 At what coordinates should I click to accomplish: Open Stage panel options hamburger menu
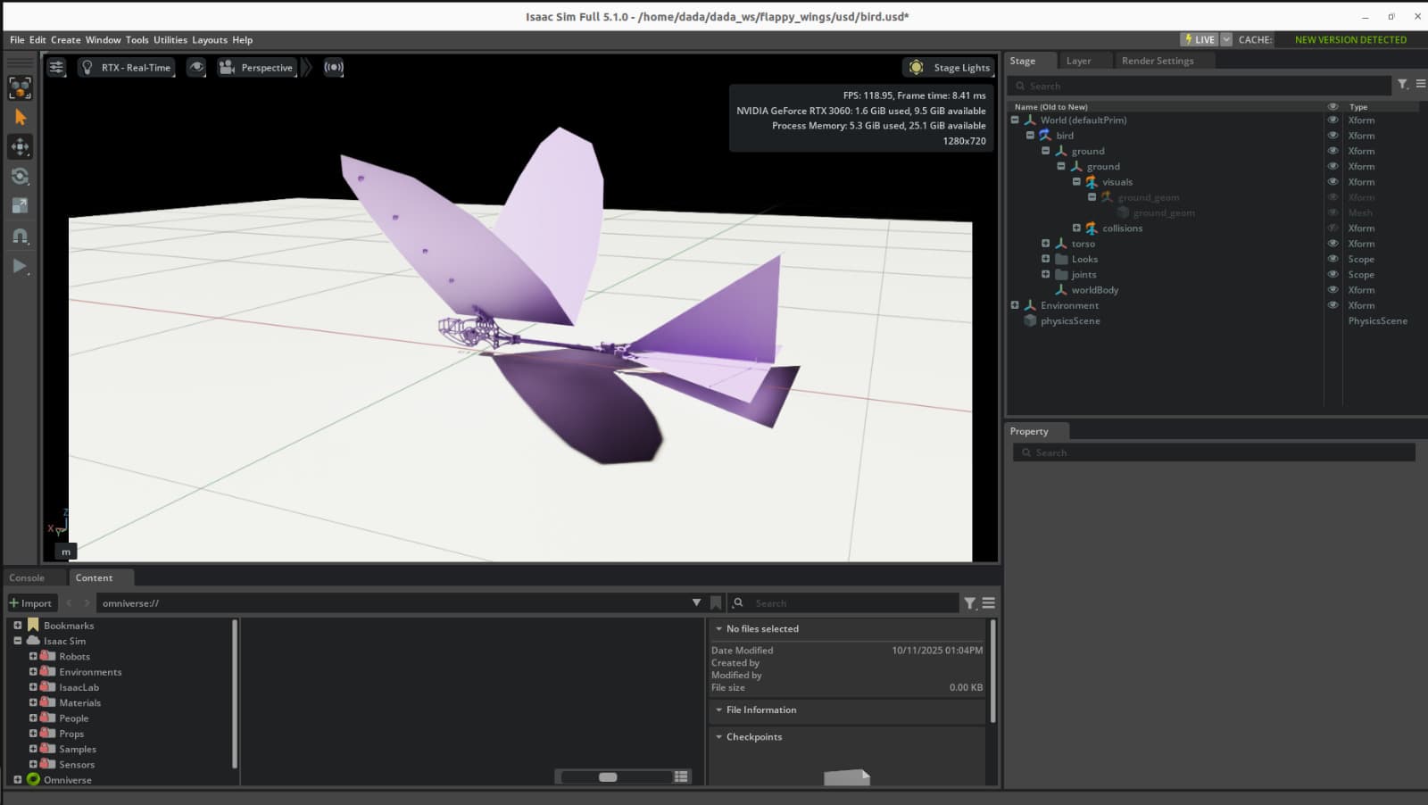(1420, 84)
